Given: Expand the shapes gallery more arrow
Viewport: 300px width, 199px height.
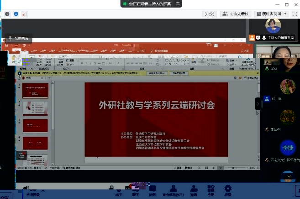Looking at the screenshot, I should (x=188, y=64).
